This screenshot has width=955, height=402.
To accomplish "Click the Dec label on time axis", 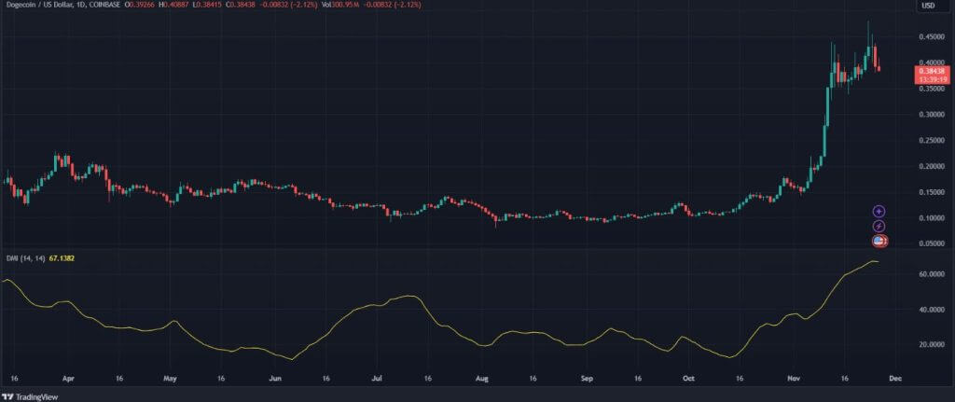I will [894, 379].
